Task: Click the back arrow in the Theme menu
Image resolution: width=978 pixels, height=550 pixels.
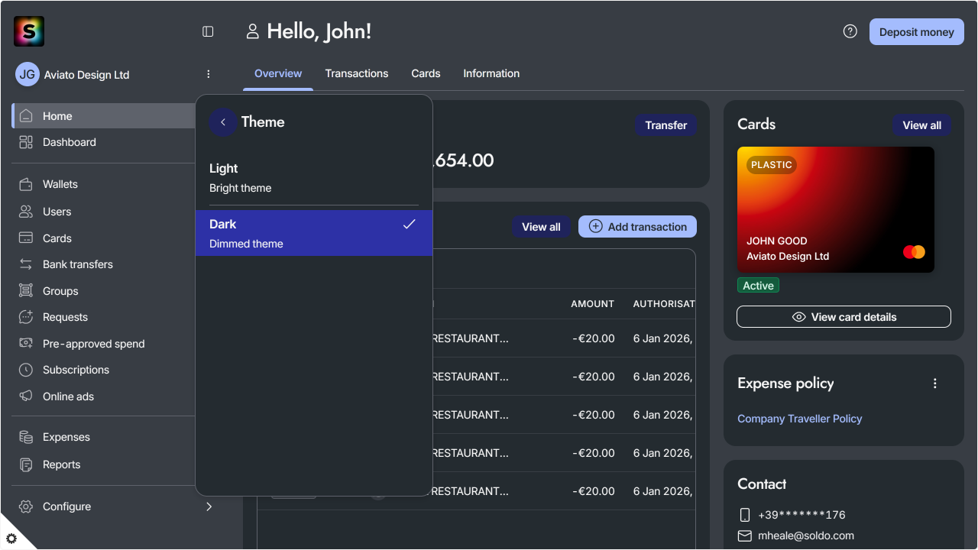Action: pyautogui.click(x=223, y=122)
